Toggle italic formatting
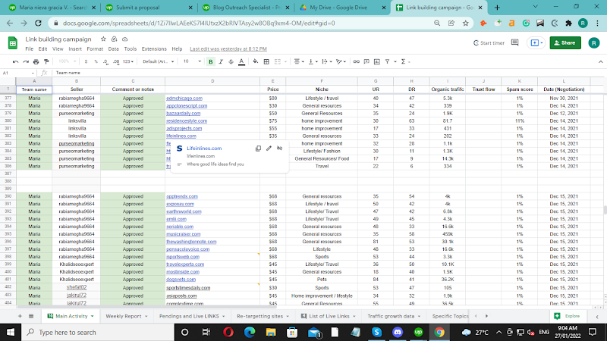The image size is (607, 341). pyautogui.click(x=222, y=61)
